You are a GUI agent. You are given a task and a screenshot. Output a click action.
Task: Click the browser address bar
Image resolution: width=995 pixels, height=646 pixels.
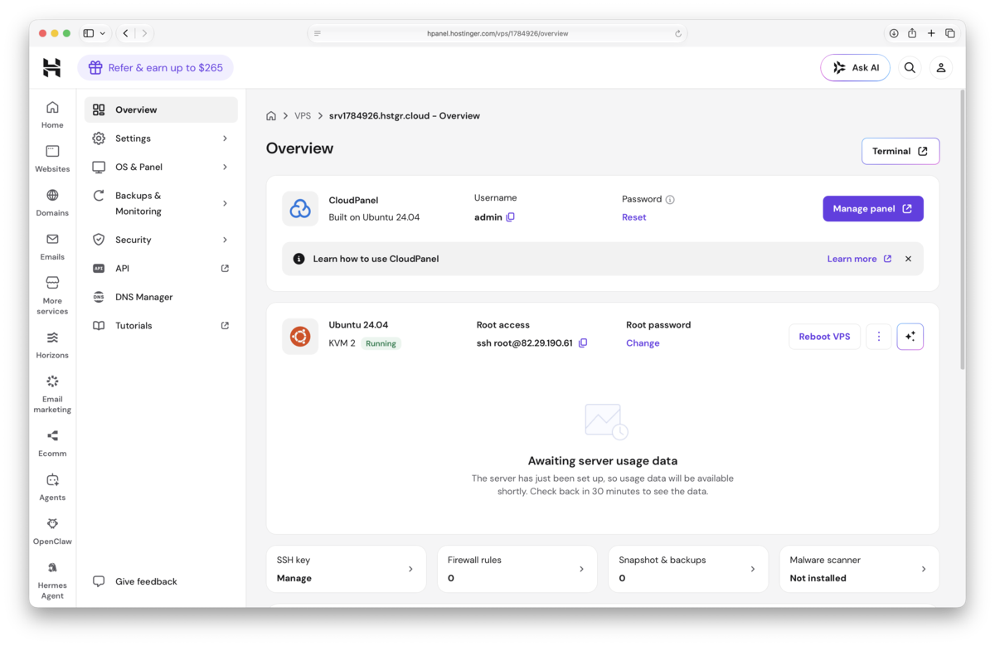[x=497, y=34]
